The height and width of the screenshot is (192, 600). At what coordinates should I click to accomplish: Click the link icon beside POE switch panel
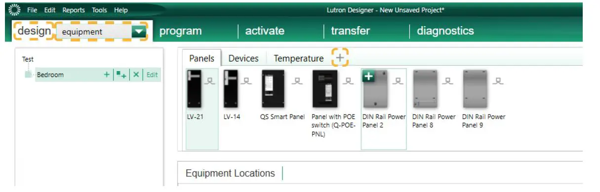point(349,80)
